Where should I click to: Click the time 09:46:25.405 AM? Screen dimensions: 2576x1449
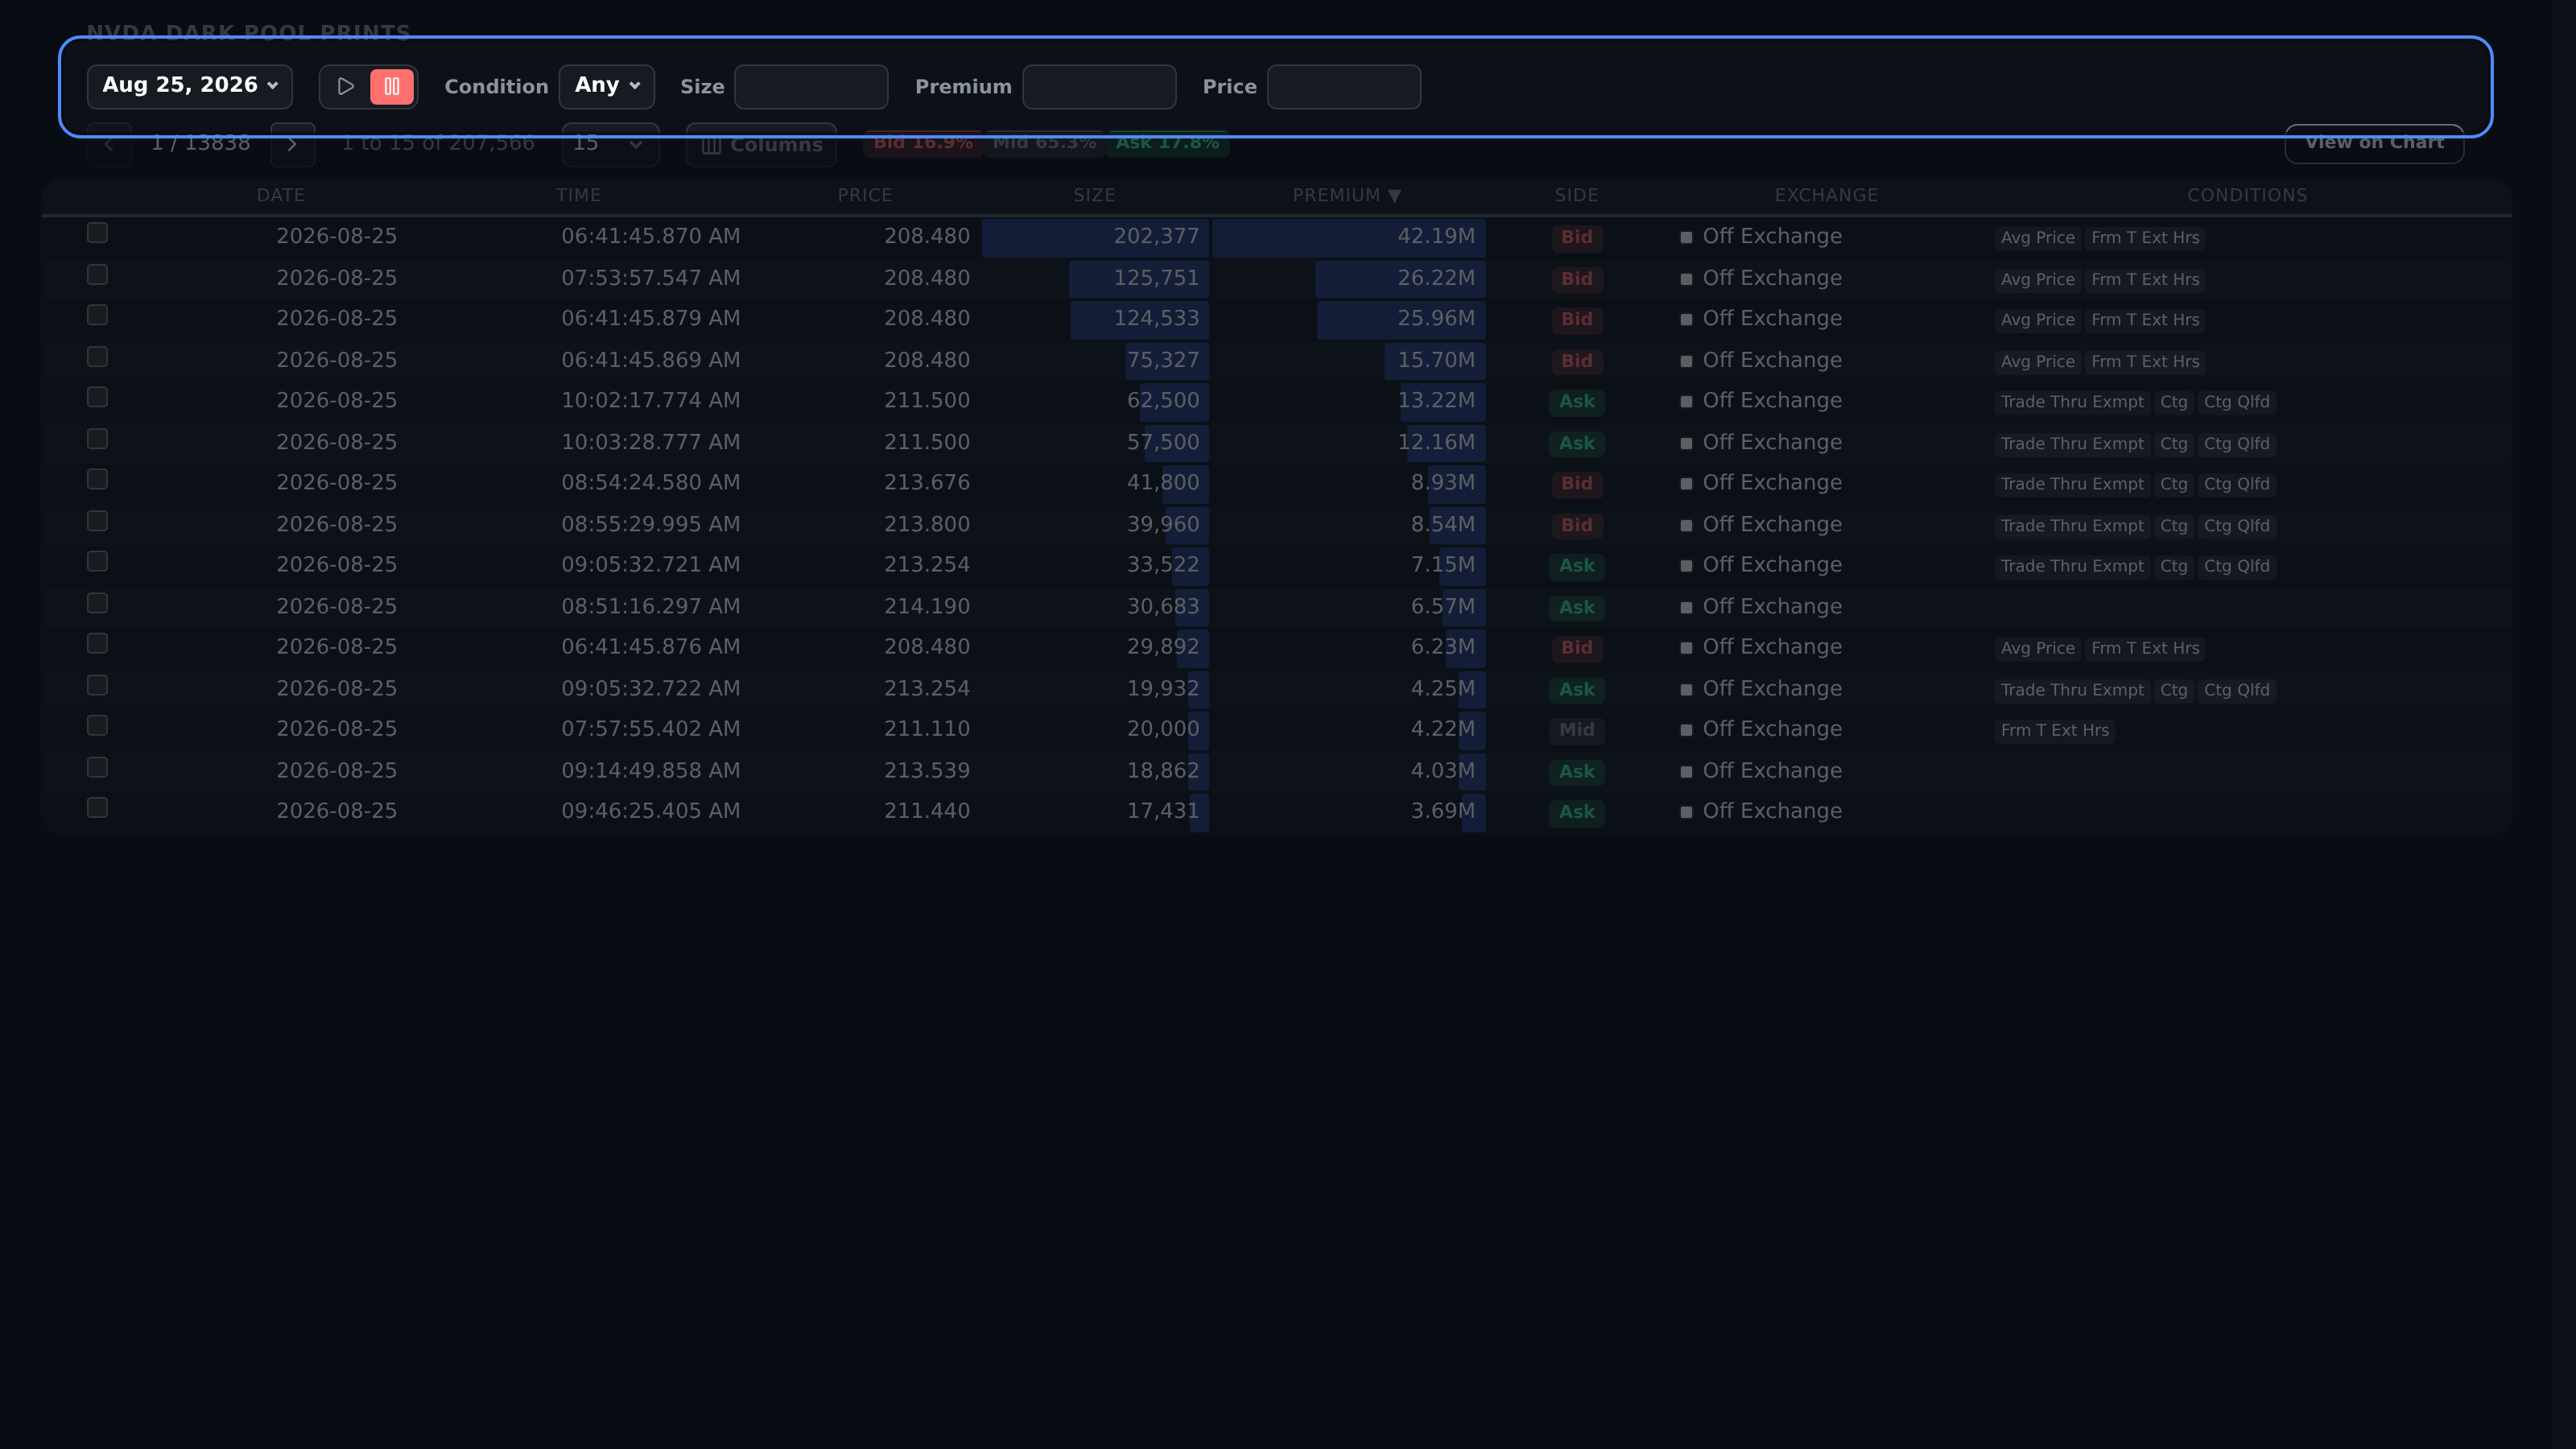(650, 811)
